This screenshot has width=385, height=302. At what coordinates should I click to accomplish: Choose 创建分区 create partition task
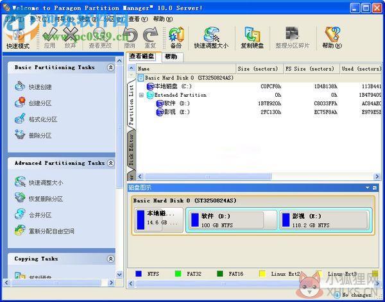click(33, 103)
